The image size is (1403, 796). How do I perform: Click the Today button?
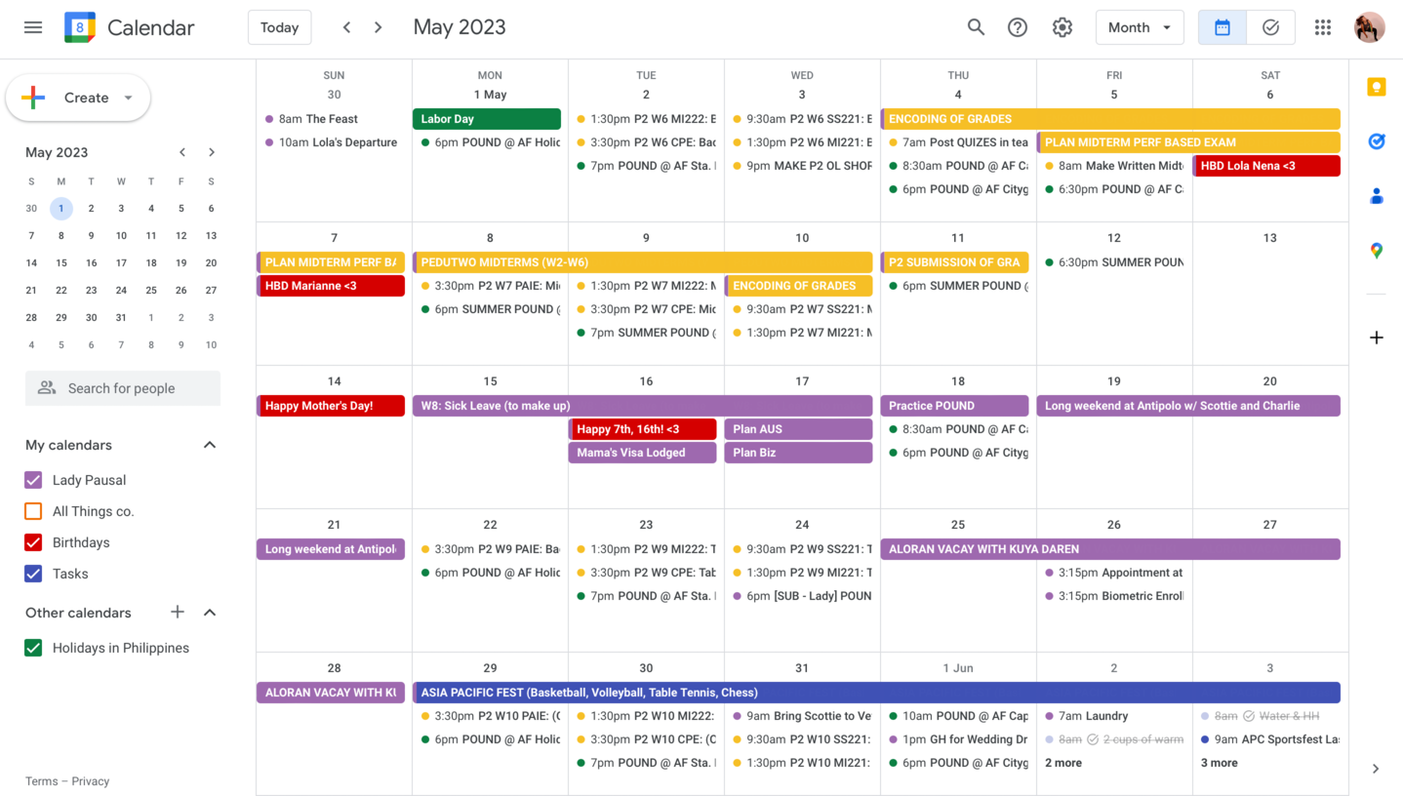tap(280, 27)
